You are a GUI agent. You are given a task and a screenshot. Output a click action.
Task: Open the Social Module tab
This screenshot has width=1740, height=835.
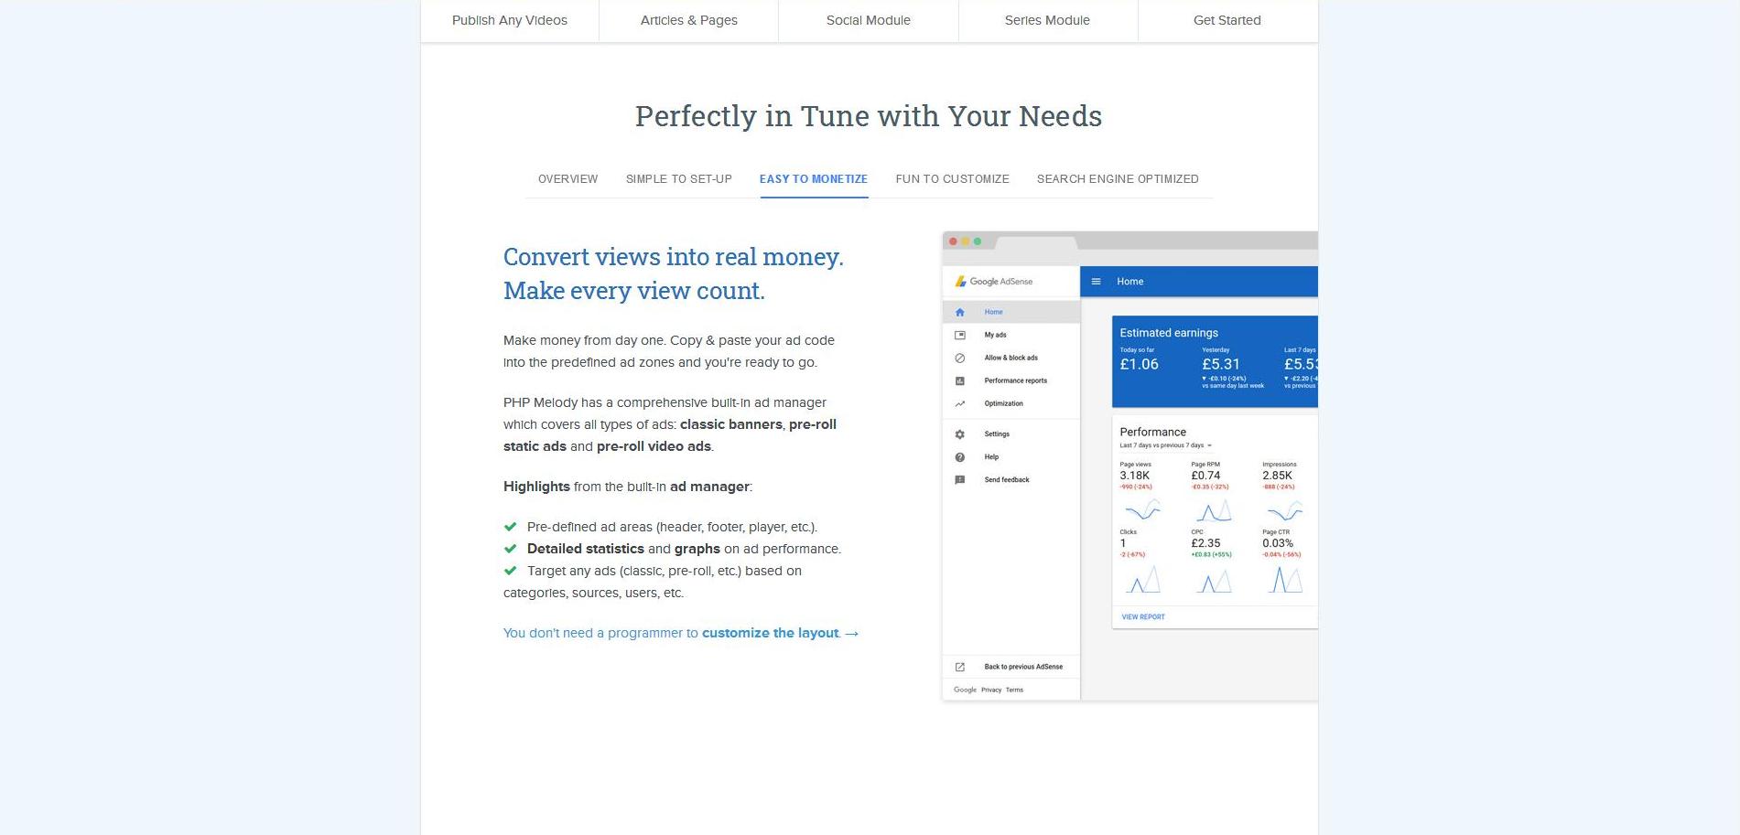(868, 20)
